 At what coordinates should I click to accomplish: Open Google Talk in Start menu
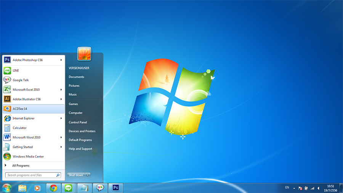coord(34,80)
